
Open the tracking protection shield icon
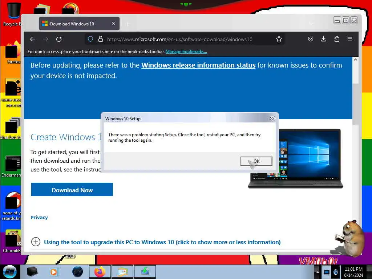pyautogui.click(x=90, y=39)
